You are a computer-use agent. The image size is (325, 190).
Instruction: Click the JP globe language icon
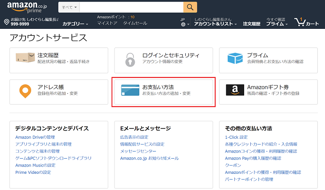[x=183, y=24]
